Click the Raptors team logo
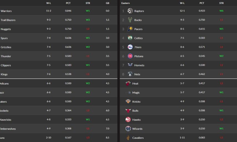The height and width of the screenshot is (142, 237). tap(130, 11)
